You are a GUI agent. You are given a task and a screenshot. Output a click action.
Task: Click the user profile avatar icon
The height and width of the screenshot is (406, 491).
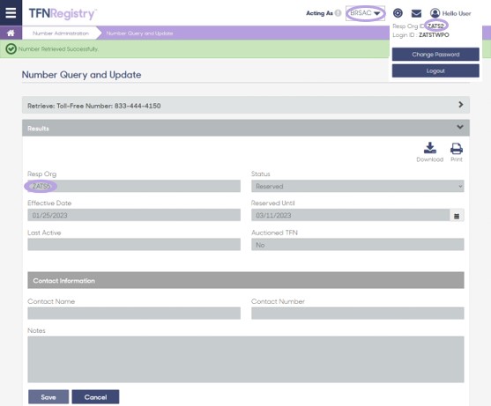pyautogui.click(x=435, y=13)
